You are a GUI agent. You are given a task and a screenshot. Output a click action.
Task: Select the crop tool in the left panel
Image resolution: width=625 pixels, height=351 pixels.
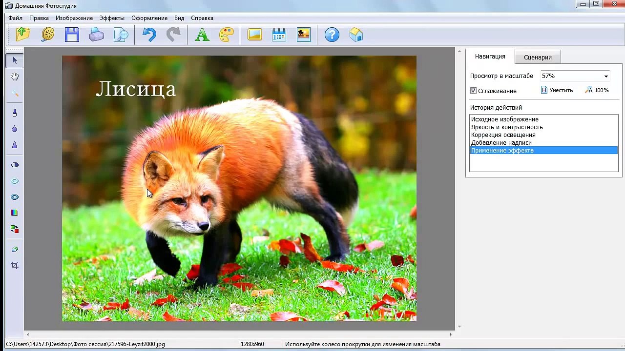(x=15, y=265)
